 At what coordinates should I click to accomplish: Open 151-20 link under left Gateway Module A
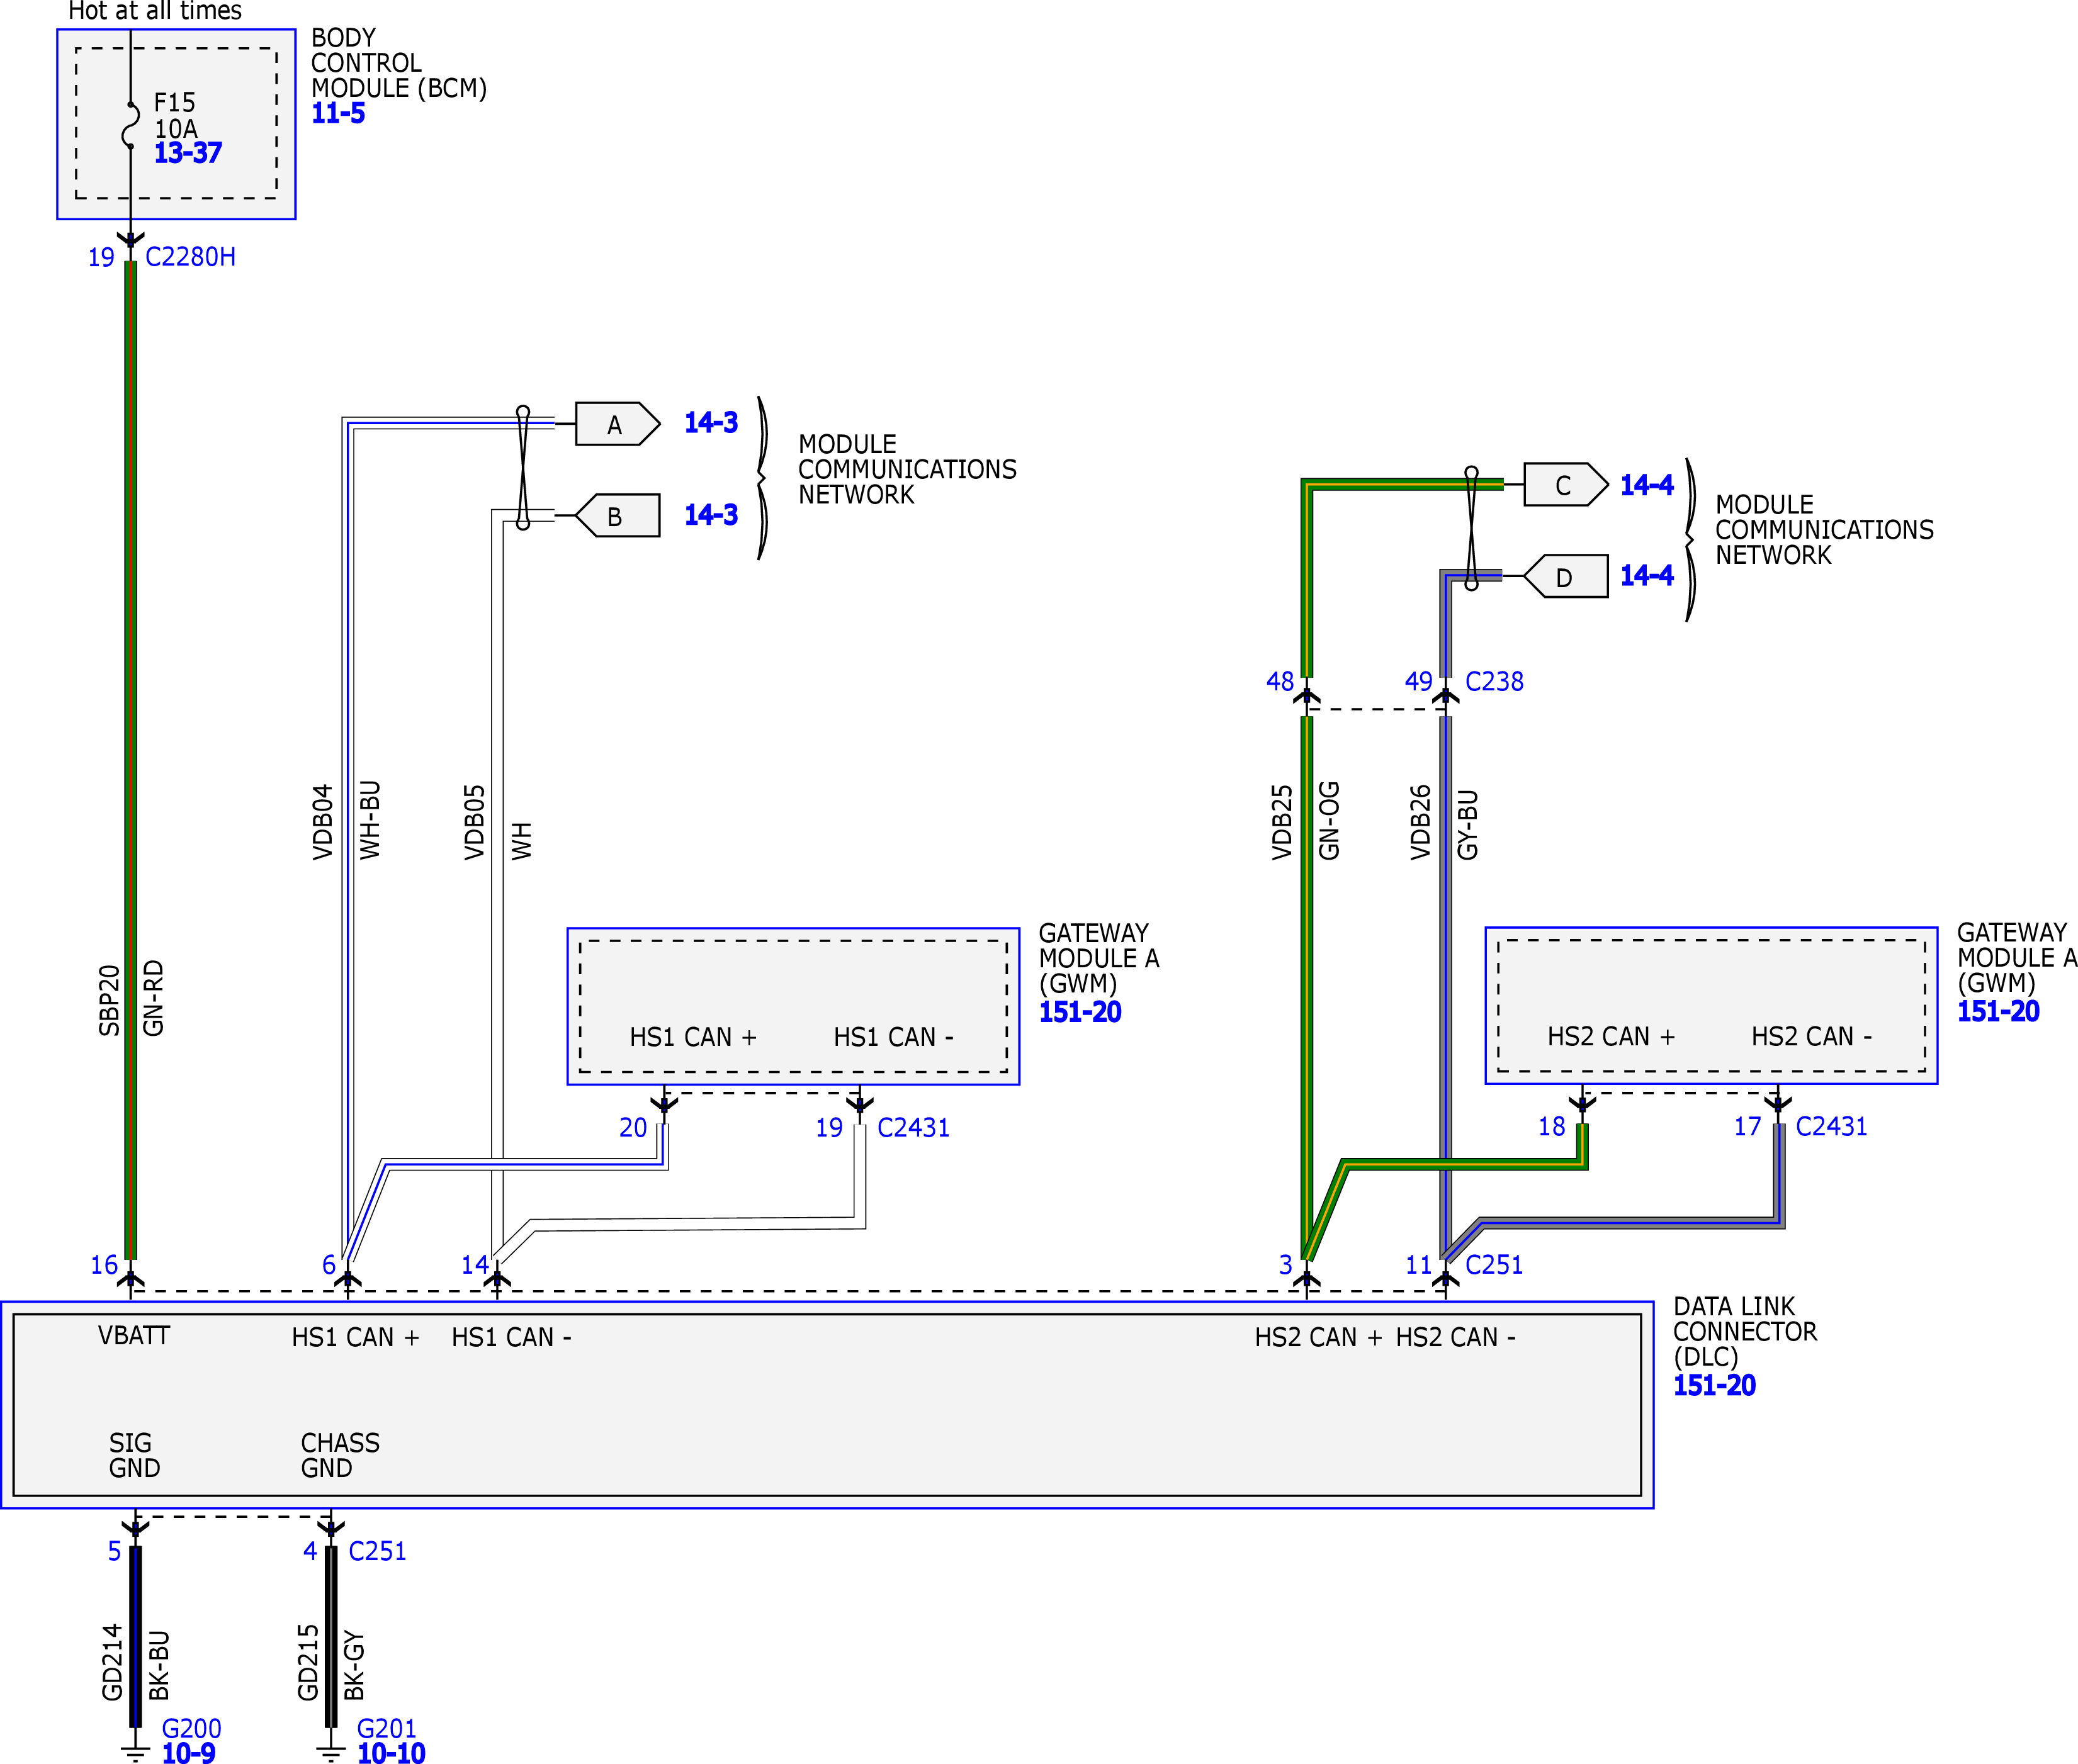pos(1080,1012)
